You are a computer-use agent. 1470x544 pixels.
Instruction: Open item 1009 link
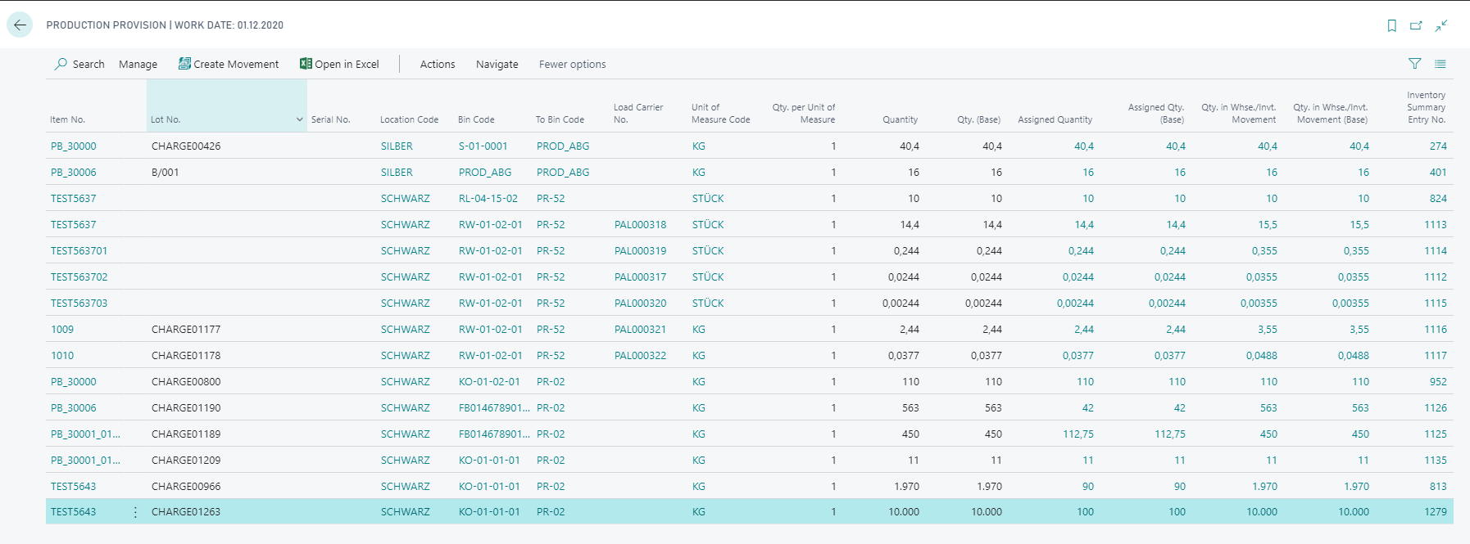[x=62, y=330]
